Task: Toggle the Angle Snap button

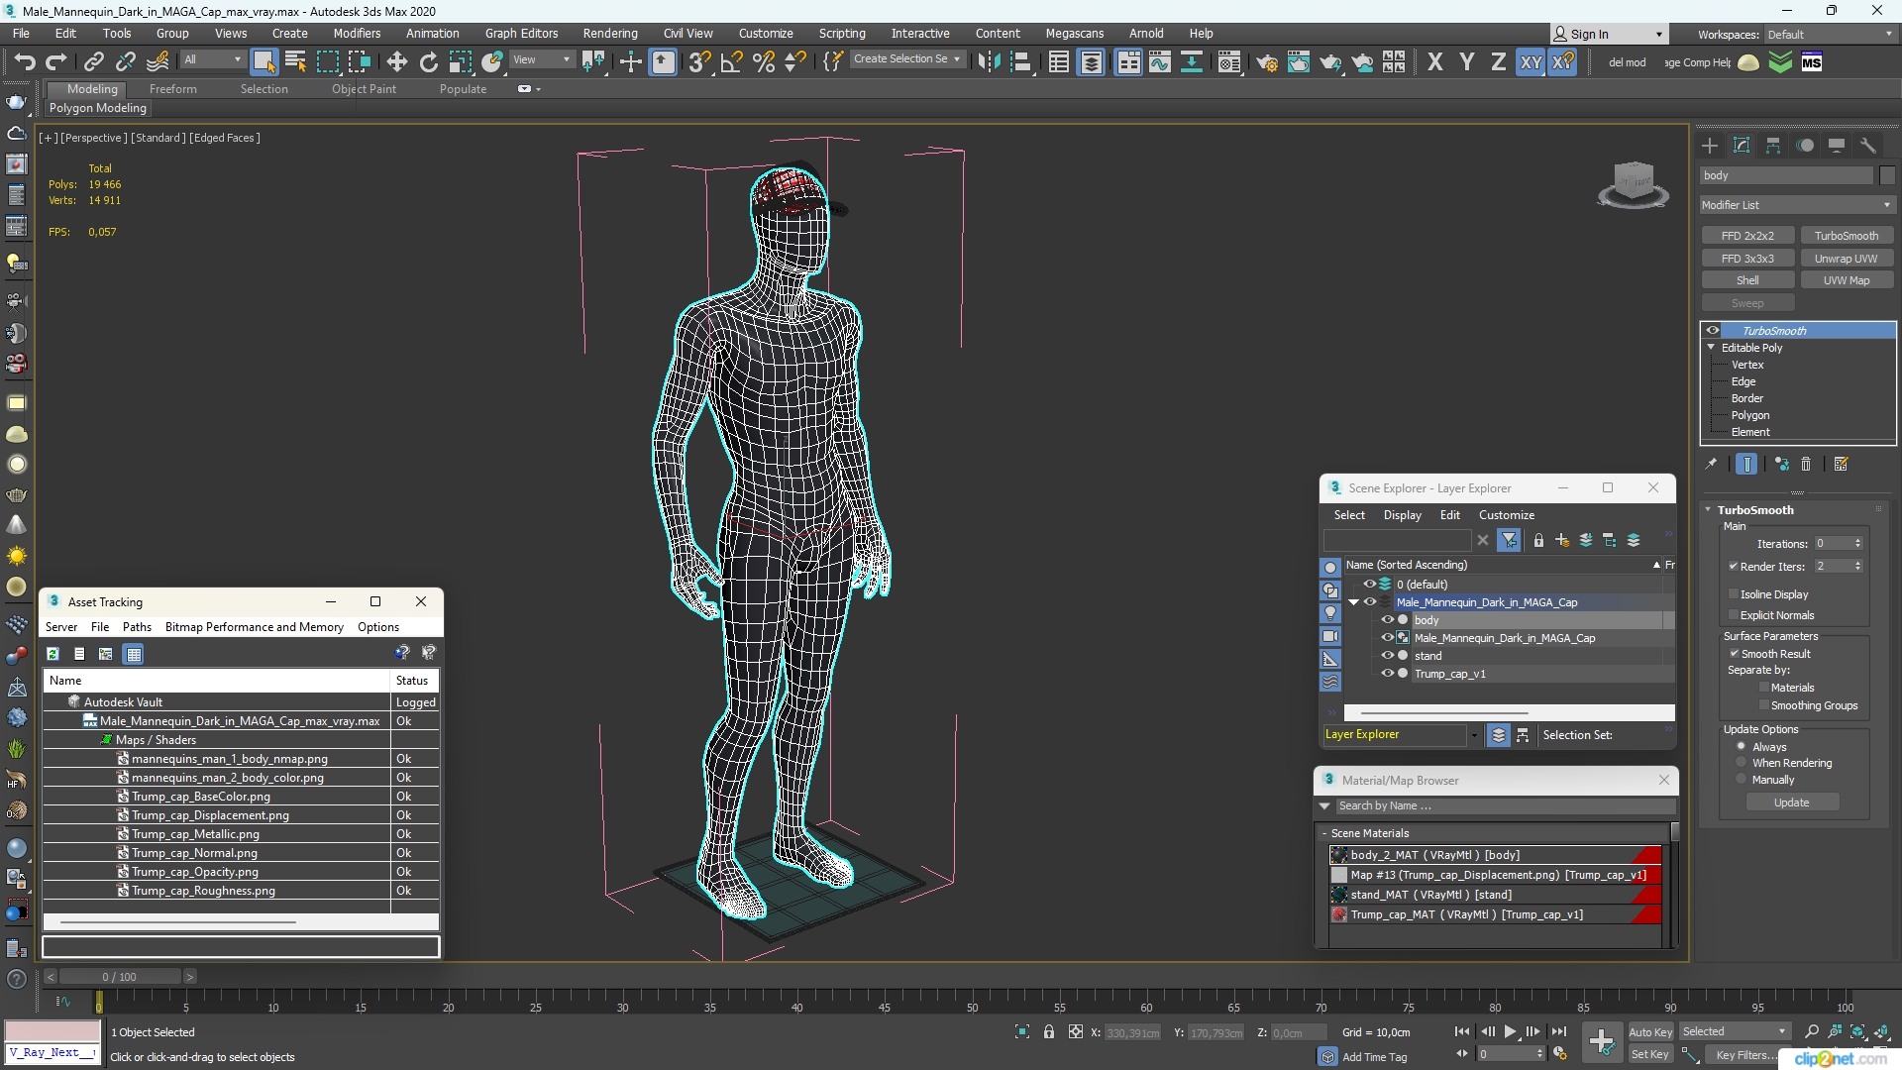Action: point(731,61)
